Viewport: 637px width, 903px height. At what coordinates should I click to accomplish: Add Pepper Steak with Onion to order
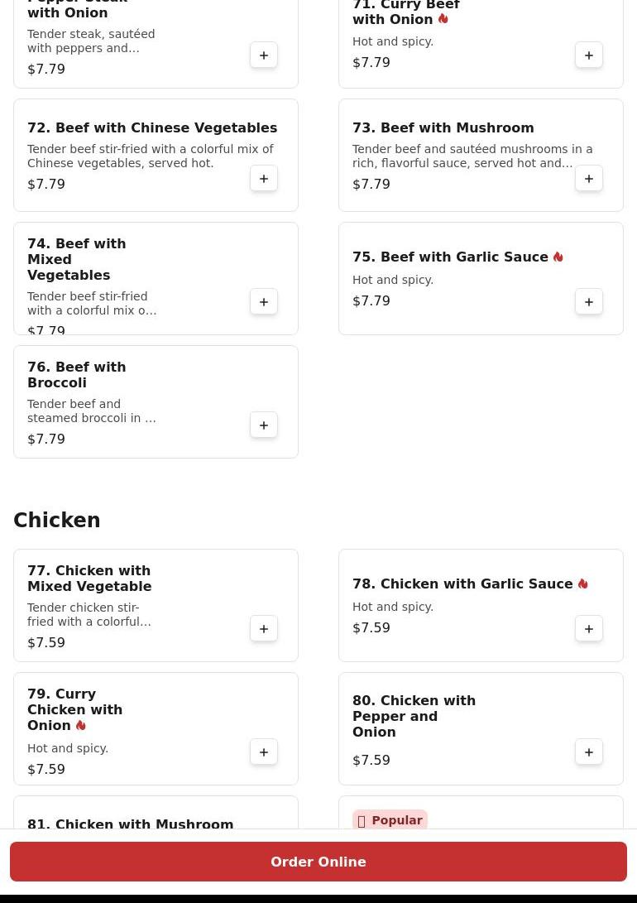(x=264, y=55)
